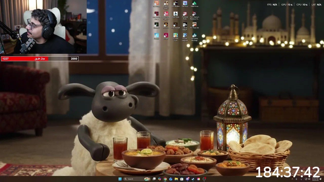Open File Explorer from the taskbar
The height and width of the screenshot is (182, 324).
point(176,179)
